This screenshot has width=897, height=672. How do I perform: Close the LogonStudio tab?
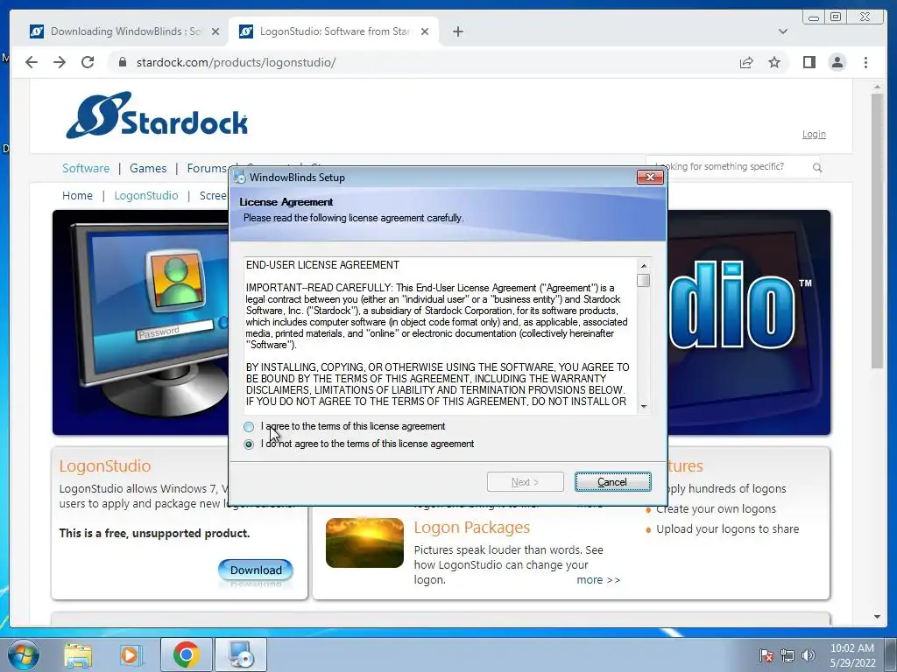pyautogui.click(x=425, y=31)
